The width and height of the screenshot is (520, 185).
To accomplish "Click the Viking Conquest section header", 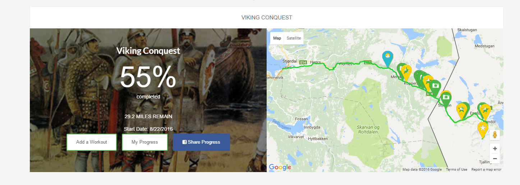I will [267, 17].
